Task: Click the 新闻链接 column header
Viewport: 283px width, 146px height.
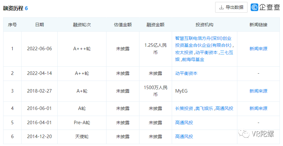Action: click(258, 25)
